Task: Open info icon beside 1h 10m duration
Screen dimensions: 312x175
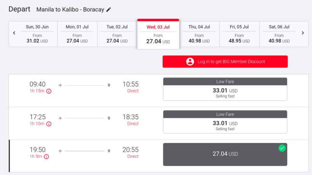Action: tap(49, 124)
